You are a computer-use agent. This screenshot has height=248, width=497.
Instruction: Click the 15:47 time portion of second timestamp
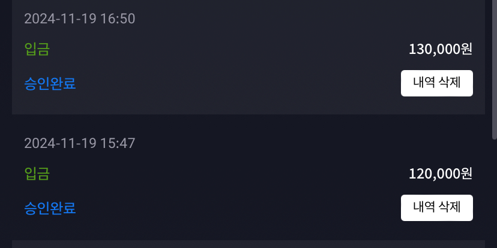click(118, 143)
